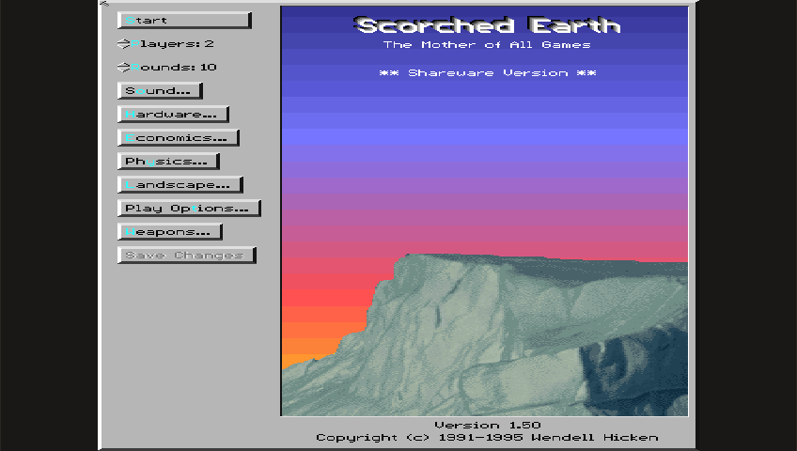Screen dimensions: 797x451
Task: Open the Physics... options
Action: pyautogui.click(x=169, y=162)
